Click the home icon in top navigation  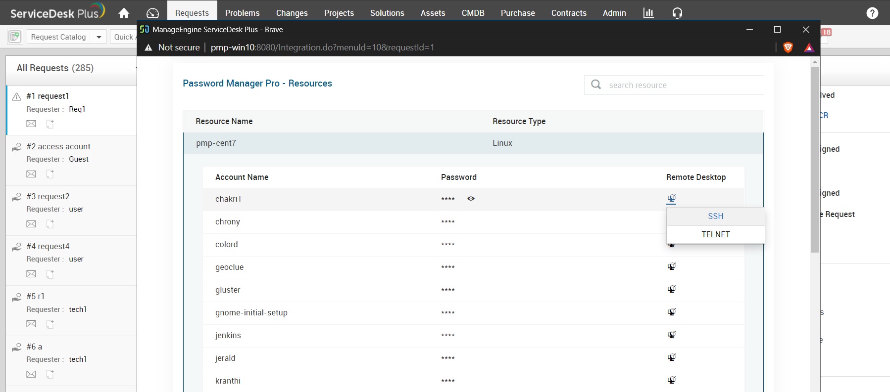pyautogui.click(x=124, y=13)
